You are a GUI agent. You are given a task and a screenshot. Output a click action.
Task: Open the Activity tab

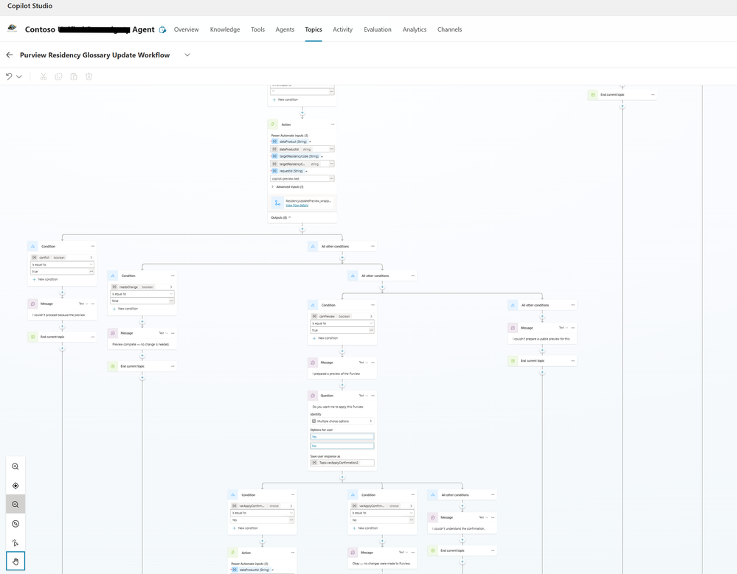[342, 29]
